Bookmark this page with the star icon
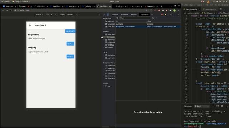 click(x=151, y=10)
